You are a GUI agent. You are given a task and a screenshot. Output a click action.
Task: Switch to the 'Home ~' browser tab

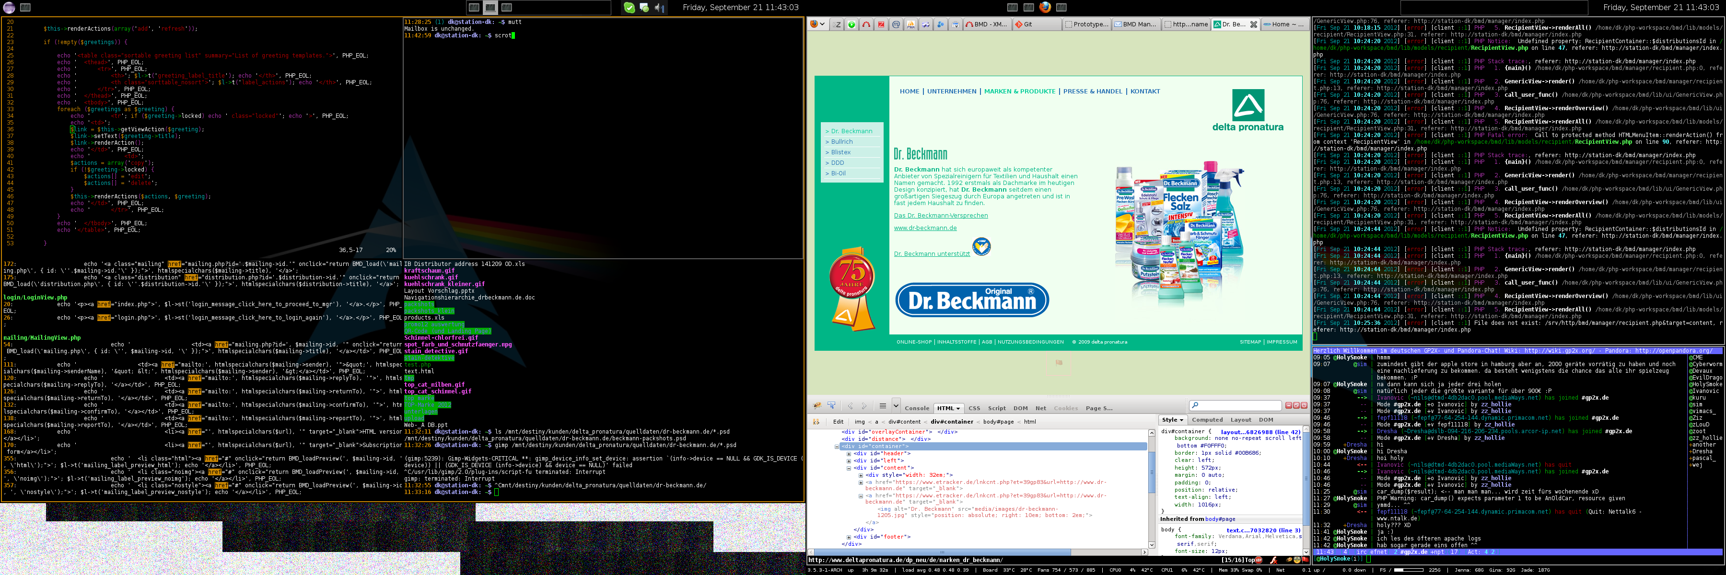(1284, 24)
